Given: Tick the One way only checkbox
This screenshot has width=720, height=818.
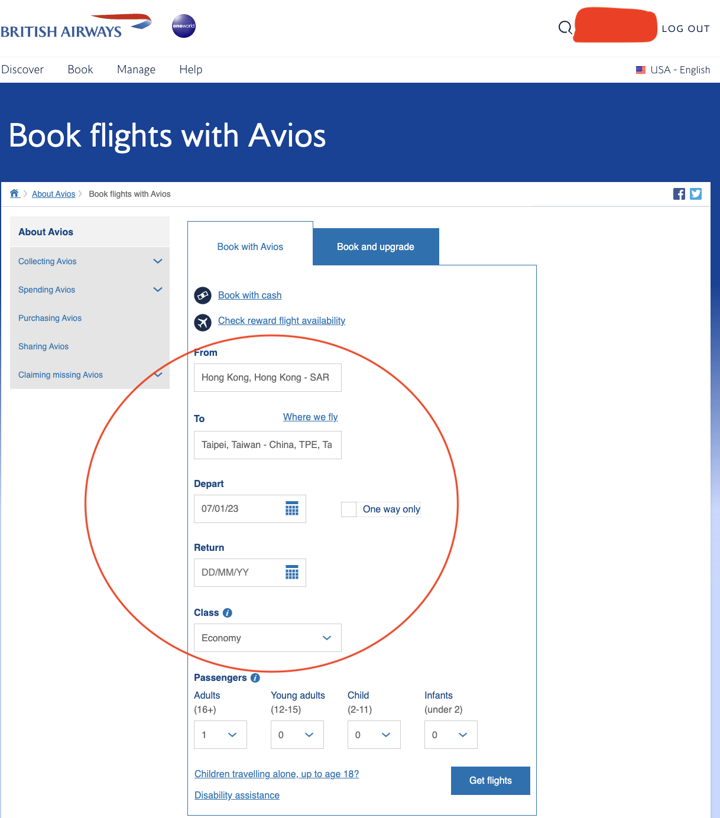Looking at the screenshot, I should 349,509.
